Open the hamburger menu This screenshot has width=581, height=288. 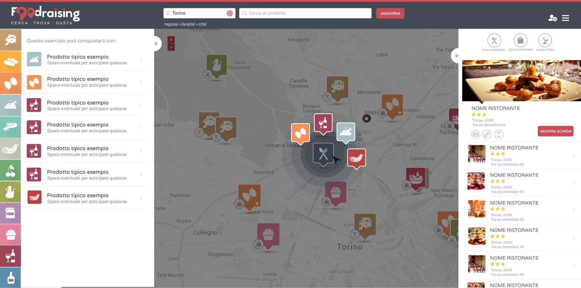[566, 18]
